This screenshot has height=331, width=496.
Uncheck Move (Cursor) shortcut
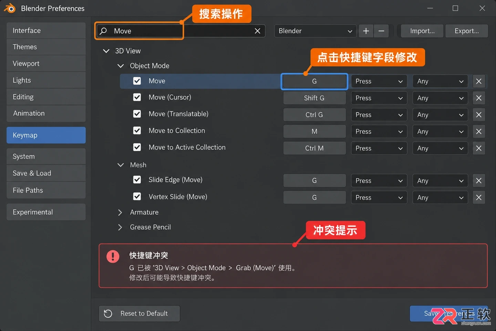137,97
